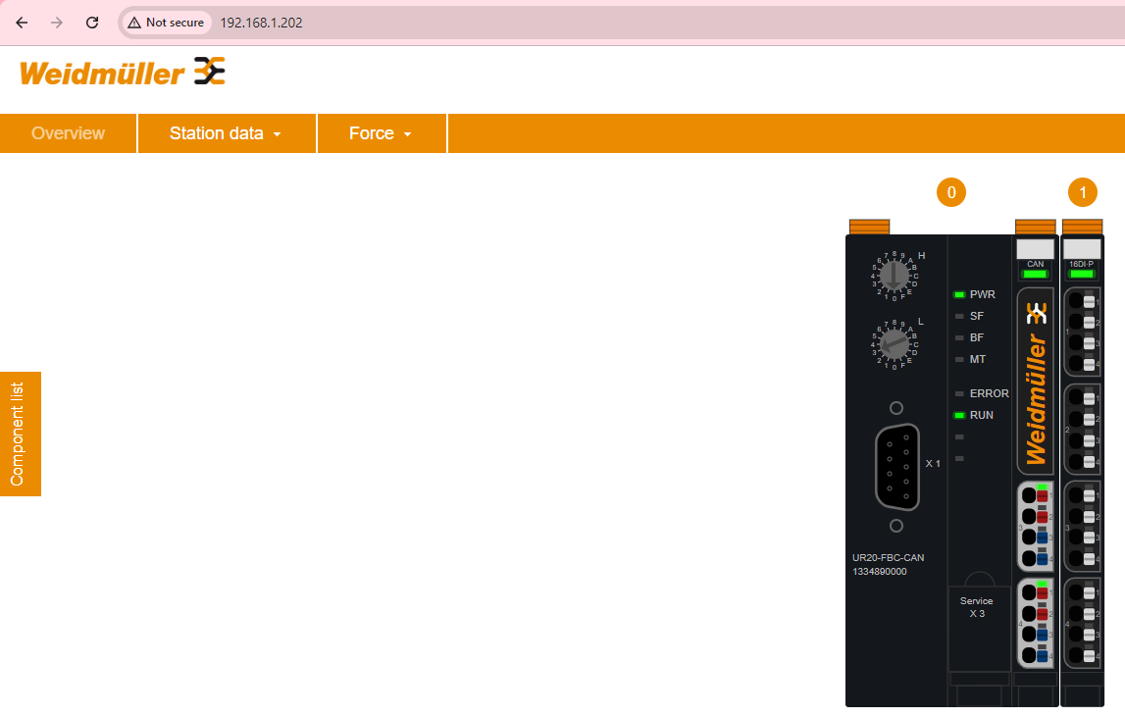Click the H rotary address switch
Viewport: 1125px width, 717px height.
pyautogui.click(x=894, y=275)
